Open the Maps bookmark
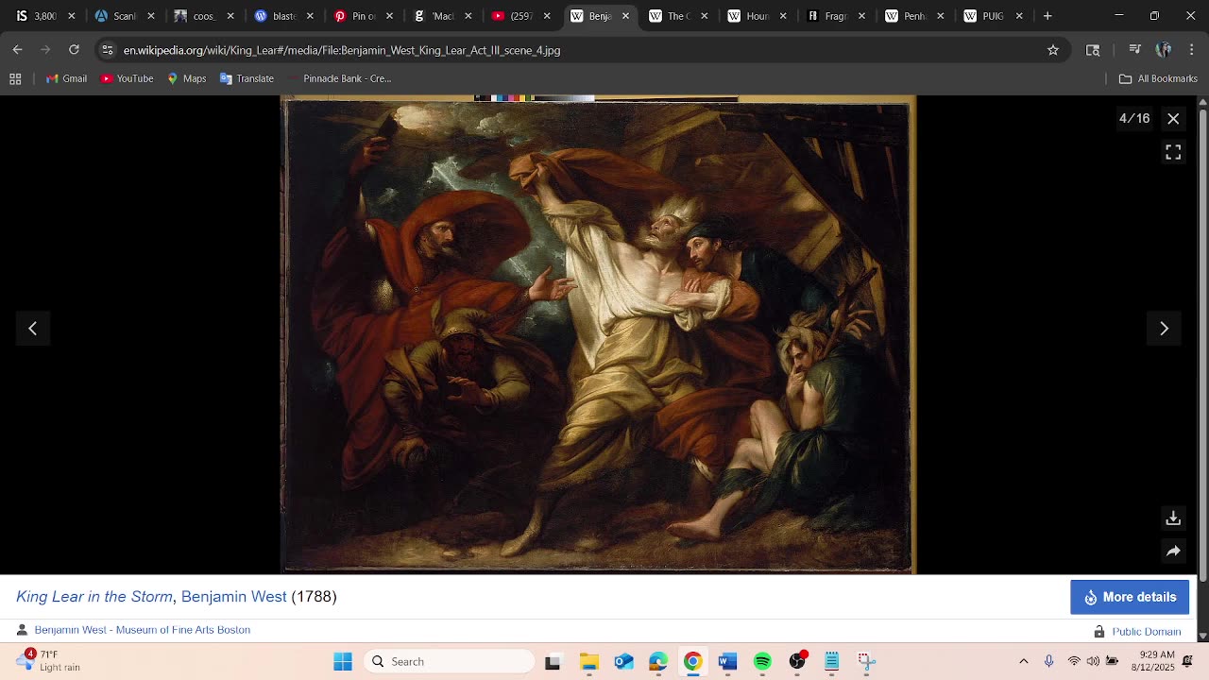Screen dimensions: 1209x680 point(186,78)
